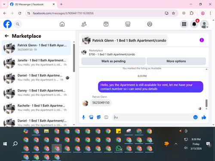215x161 pixels.
Task: Open the Windows taskbar search
Action: 15,144
